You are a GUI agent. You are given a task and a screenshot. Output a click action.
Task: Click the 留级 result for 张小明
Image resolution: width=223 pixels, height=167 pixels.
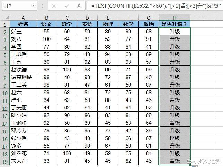pyautogui.click(x=175, y=138)
